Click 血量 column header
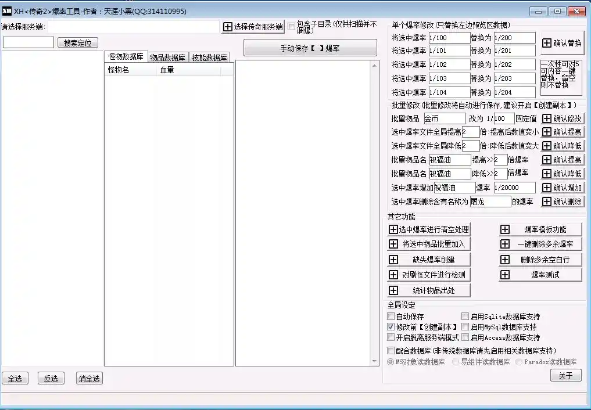 coord(189,70)
